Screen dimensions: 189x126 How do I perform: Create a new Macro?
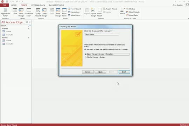(122, 12)
